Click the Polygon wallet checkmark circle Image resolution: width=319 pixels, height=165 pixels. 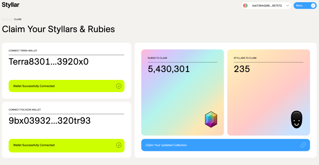[119, 145]
